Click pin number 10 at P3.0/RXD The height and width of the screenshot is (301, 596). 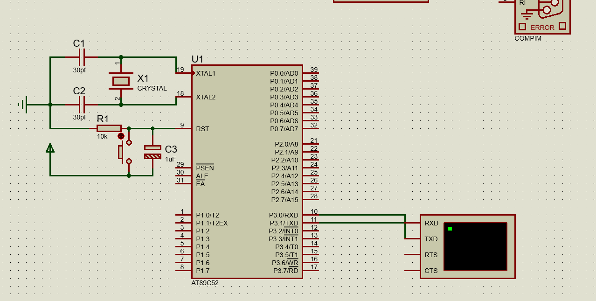[314, 211]
